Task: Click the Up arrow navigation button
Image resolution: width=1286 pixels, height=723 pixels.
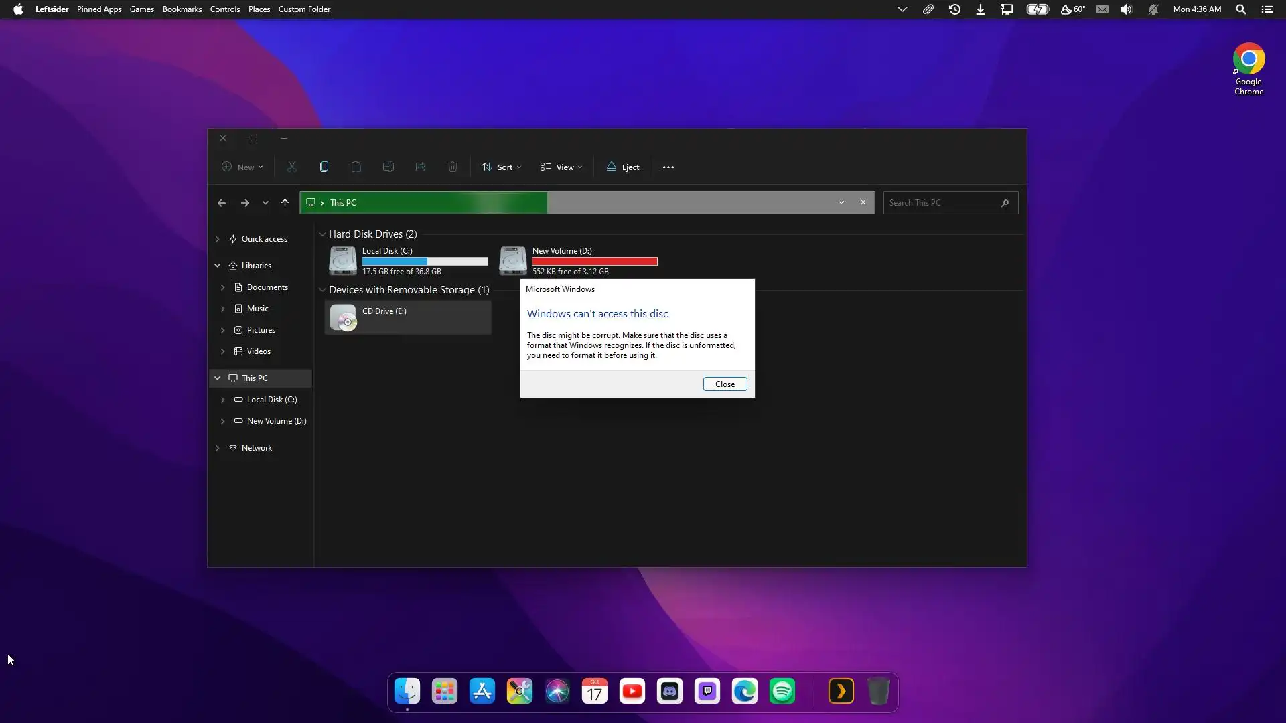Action: pos(285,203)
